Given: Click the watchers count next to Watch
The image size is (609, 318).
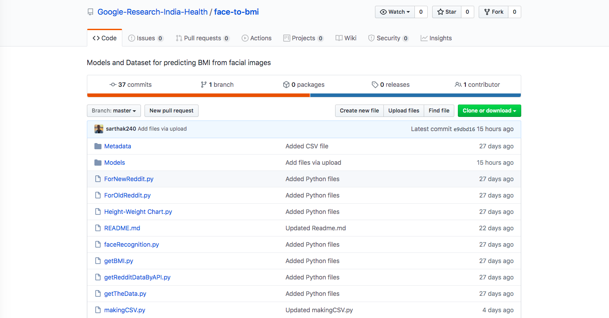Looking at the screenshot, I should coord(421,12).
